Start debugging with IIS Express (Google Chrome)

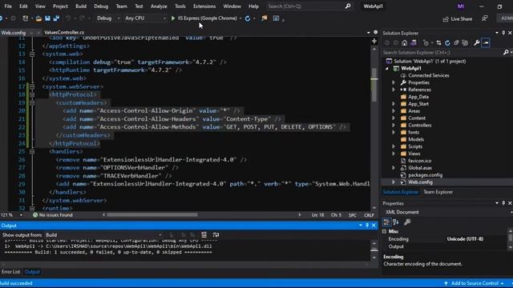click(204, 18)
